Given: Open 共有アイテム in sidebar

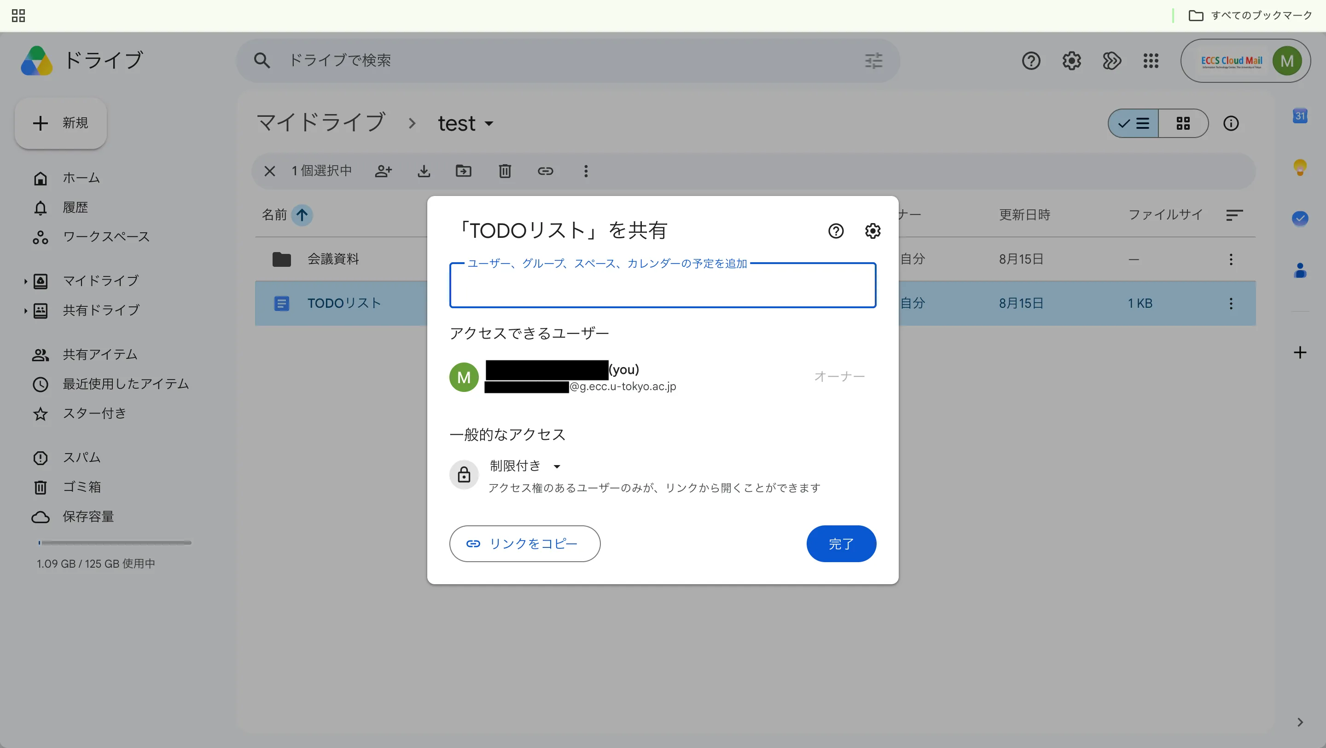Looking at the screenshot, I should [85, 355].
